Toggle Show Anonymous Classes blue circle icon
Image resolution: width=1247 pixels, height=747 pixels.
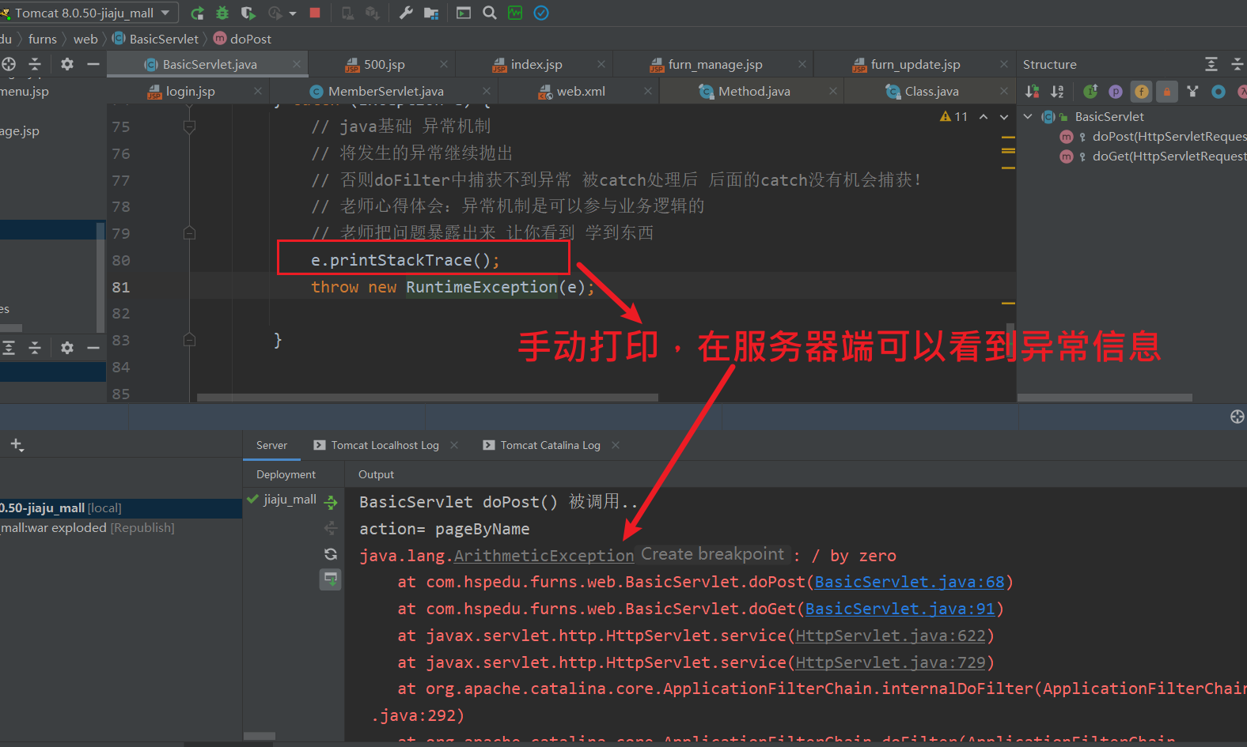click(1219, 92)
